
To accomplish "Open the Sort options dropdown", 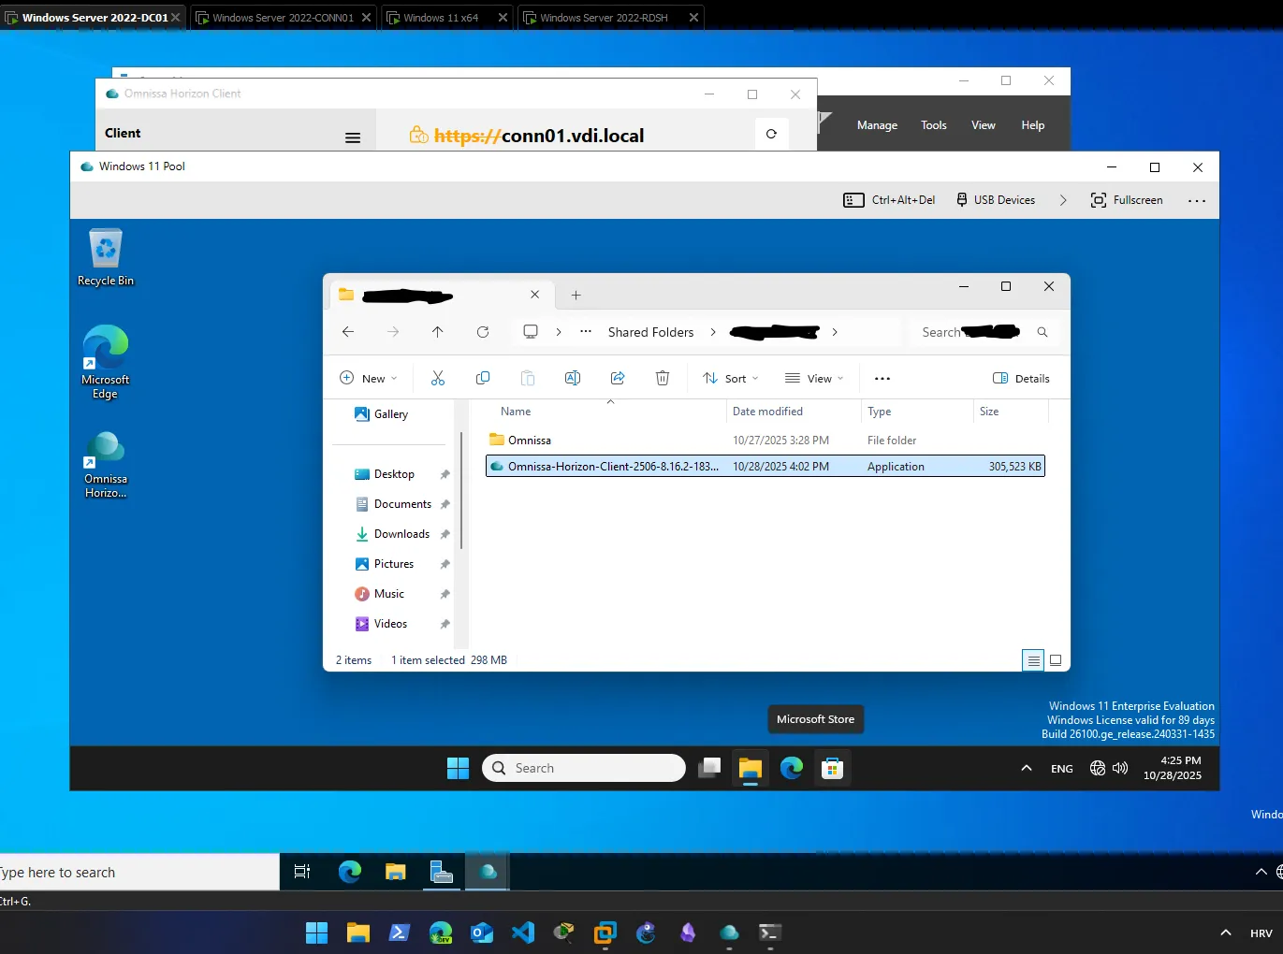I will (x=730, y=378).
